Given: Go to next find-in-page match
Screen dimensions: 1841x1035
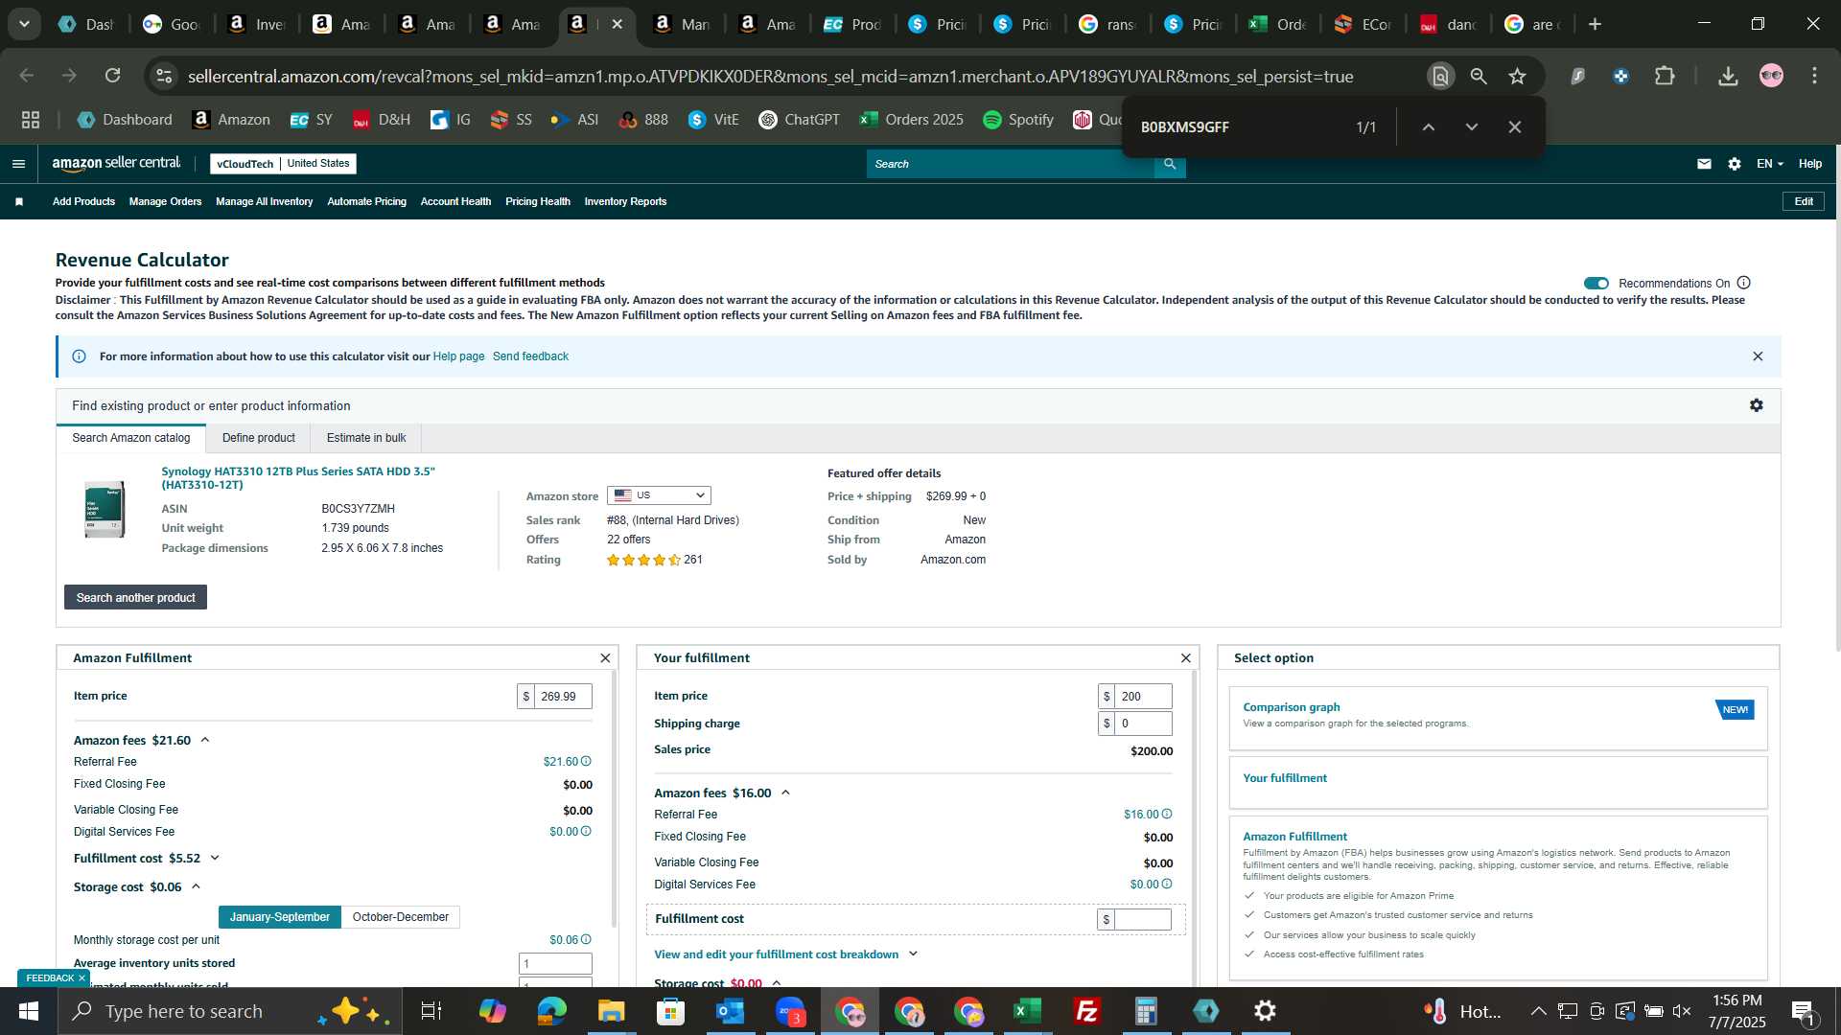Looking at the screenshot, I should pyautogui.click(x=1472, y=127).
